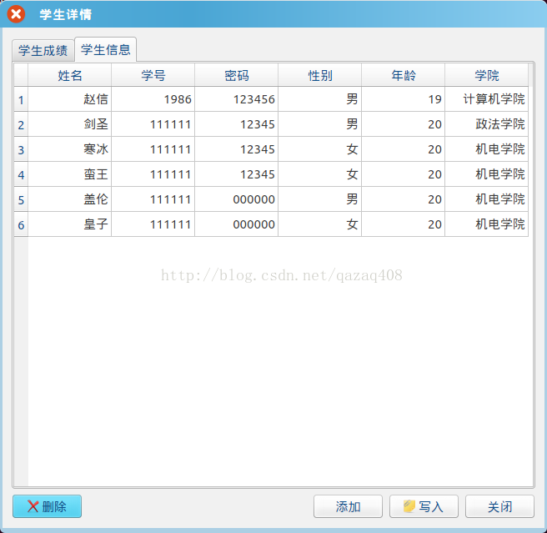The height and width of the screenshot is (533, 547).
Task: Click the 姓名 column header
Action: tap(69, 75)
